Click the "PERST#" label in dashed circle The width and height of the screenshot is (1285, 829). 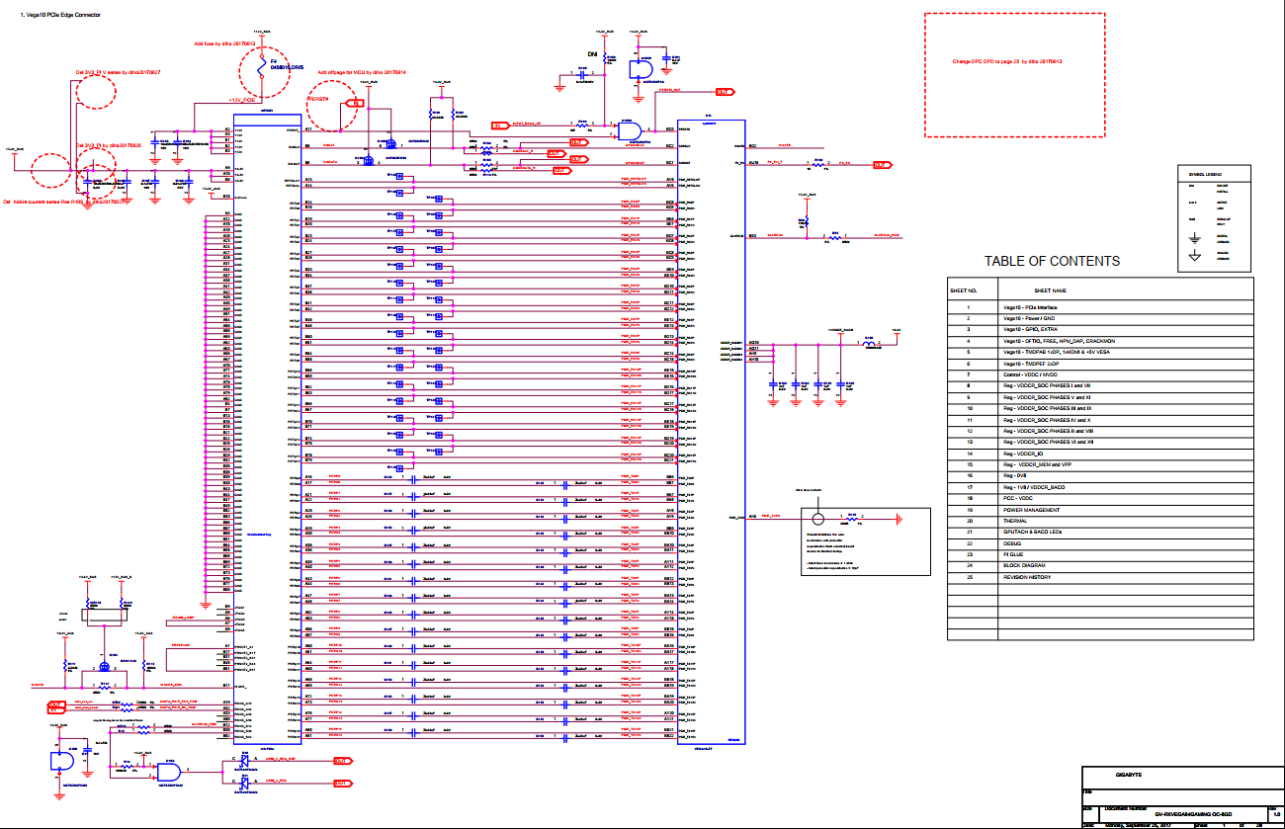coord(318,100)
